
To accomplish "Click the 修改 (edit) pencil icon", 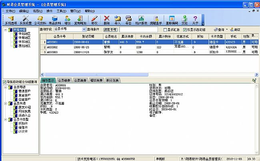I will (x=94, y=20).
